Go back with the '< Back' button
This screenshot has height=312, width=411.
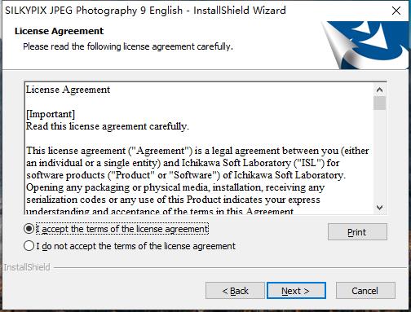235,291
